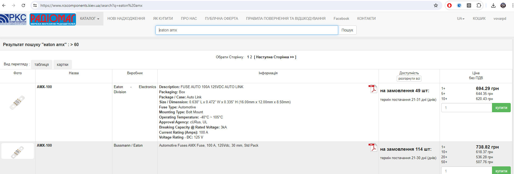Click the Виробник column header

pos(135,73)
